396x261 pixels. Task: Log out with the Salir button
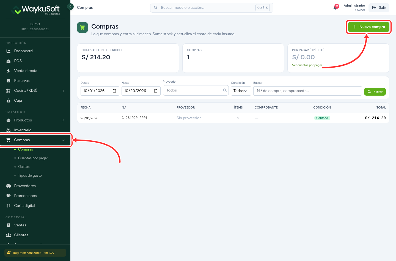(x=379, y=8)
